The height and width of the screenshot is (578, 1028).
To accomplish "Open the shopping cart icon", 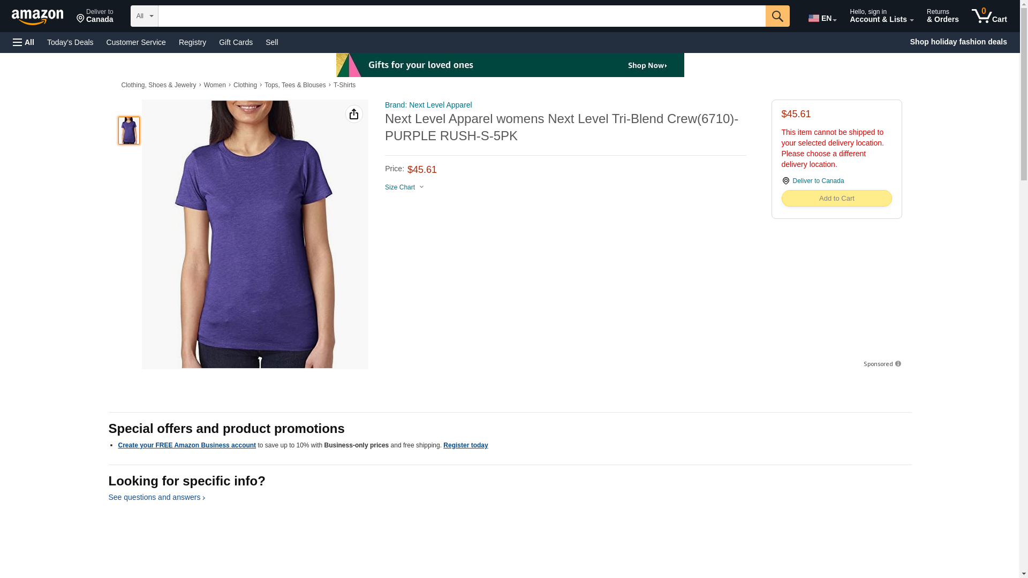I will 989,16.
